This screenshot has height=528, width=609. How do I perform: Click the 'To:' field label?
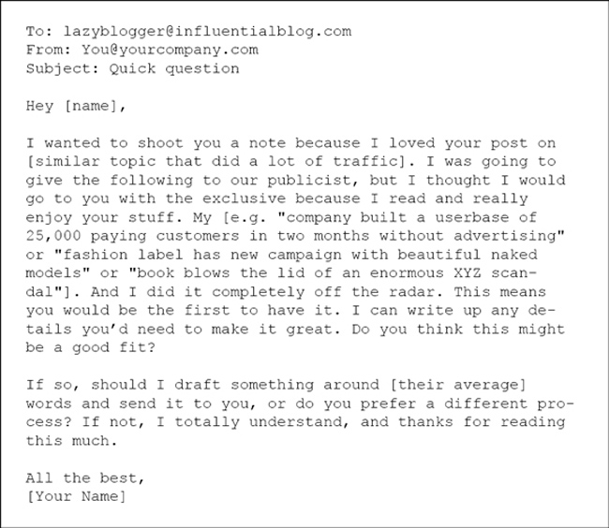pyautogui.click(x=39, y=32)
